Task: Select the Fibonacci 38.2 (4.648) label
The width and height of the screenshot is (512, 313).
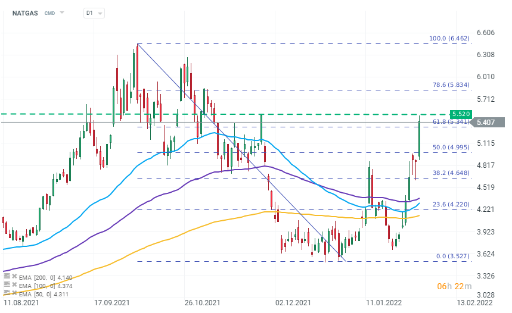Action: click(451, 173)
